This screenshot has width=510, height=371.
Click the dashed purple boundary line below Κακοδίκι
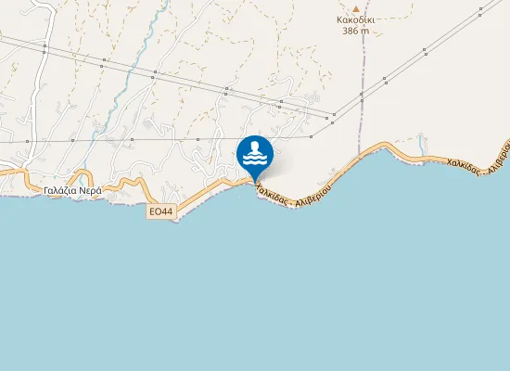click(x=362, y=82)
